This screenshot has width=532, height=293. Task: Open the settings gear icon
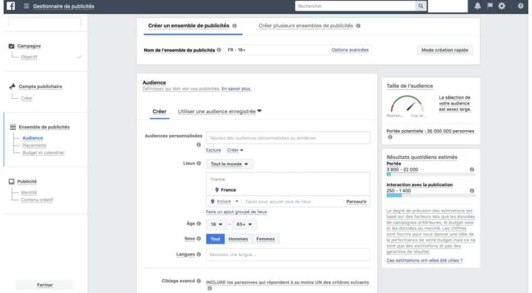click(502, 6)
